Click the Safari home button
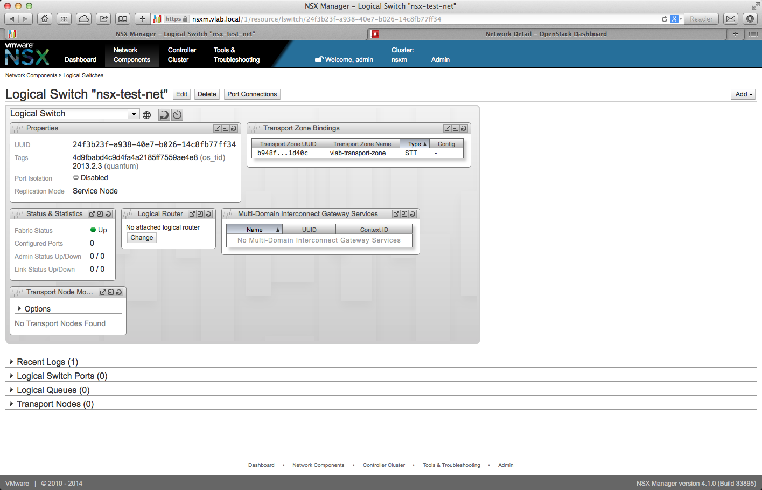 pos(45,19)
